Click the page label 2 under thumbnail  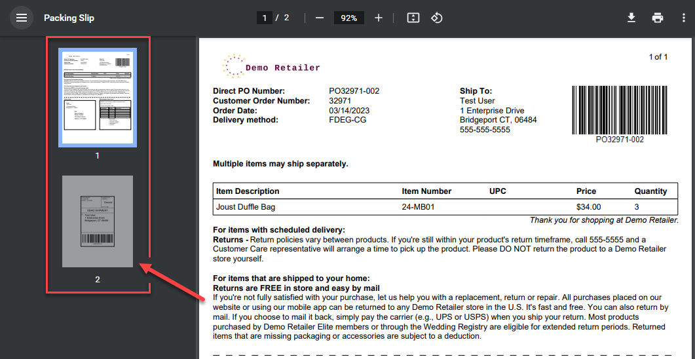[x=98, y=279]
